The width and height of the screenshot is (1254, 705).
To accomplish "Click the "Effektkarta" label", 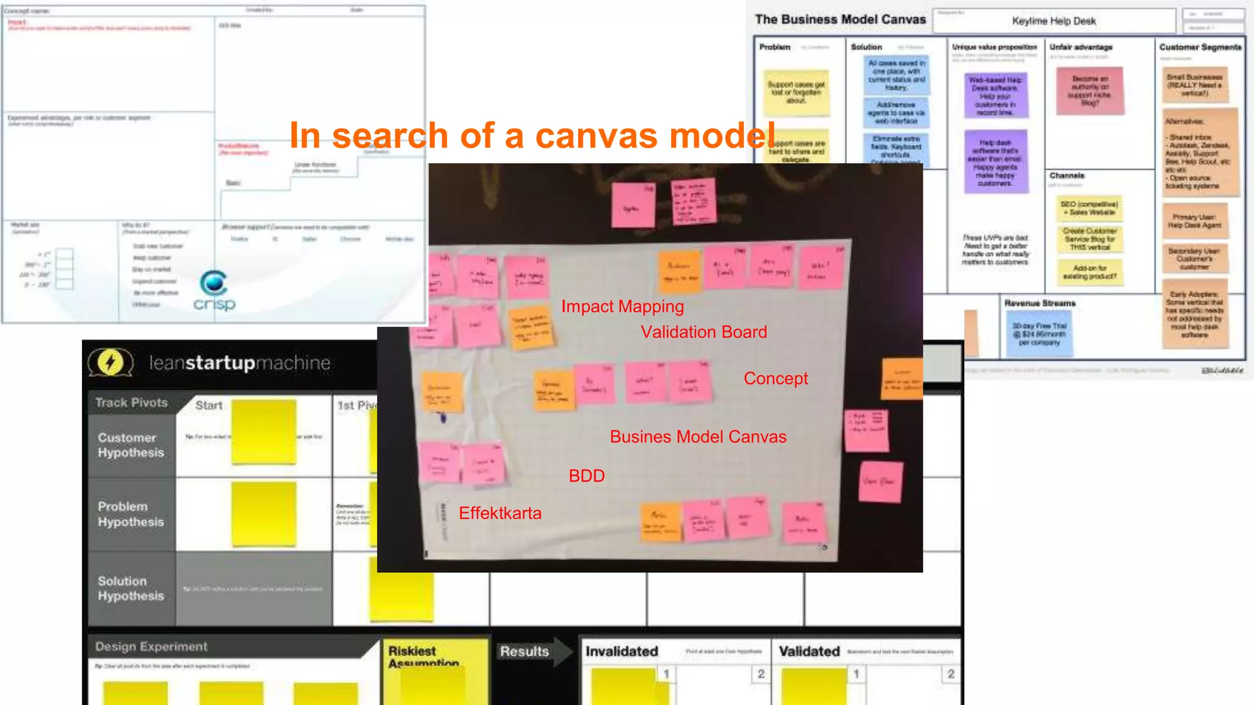I will point(500,513).
